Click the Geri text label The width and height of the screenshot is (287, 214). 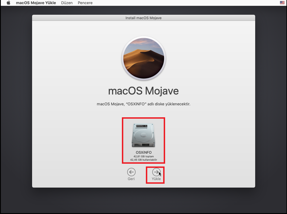131,179
